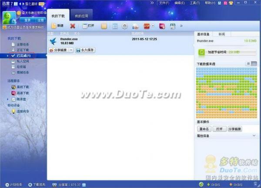Image resolution: width=261 pixels, height=188 pixels.
Task: Open settings with the gear toolbar icon
Action: 125,26
